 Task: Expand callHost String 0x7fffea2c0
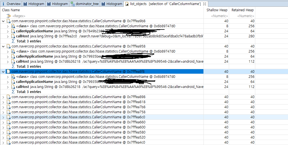click(x=8, y=36)
